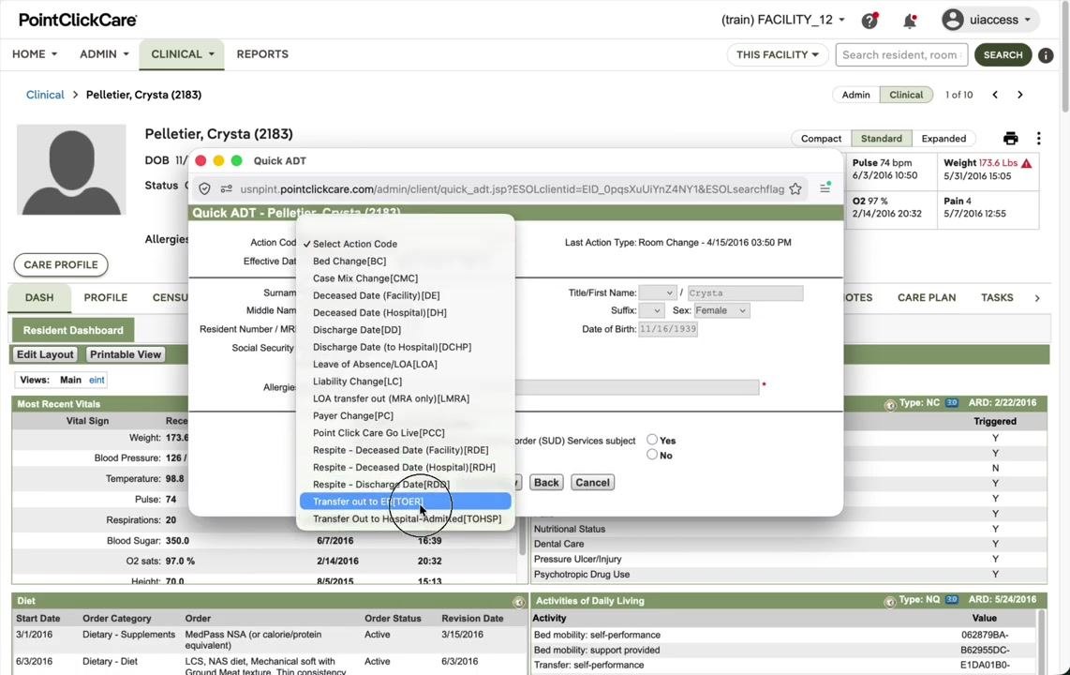This screenshot has width=1070, height=675.
Task: Click the shield icon in Quick ADT address bar
Action: pyautogui.click(x=204, y=189)
